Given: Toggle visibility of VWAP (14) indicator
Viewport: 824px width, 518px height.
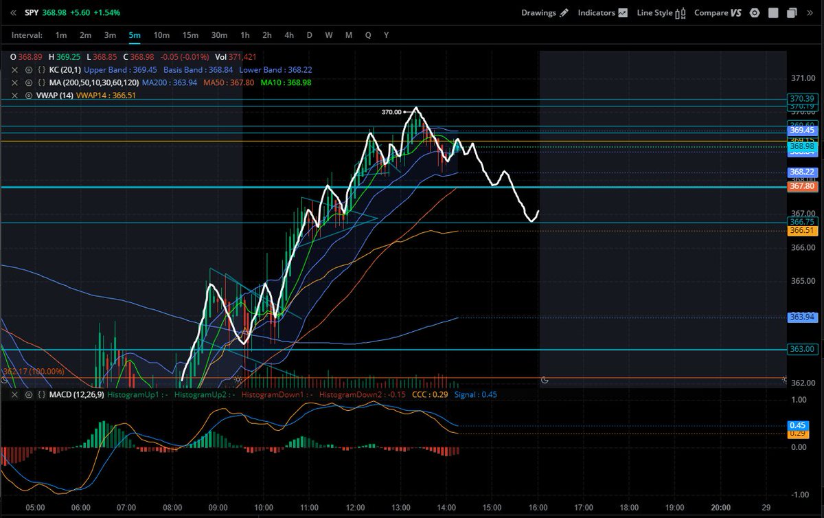Looking at the screenshot, I should [x=28, y=95].
